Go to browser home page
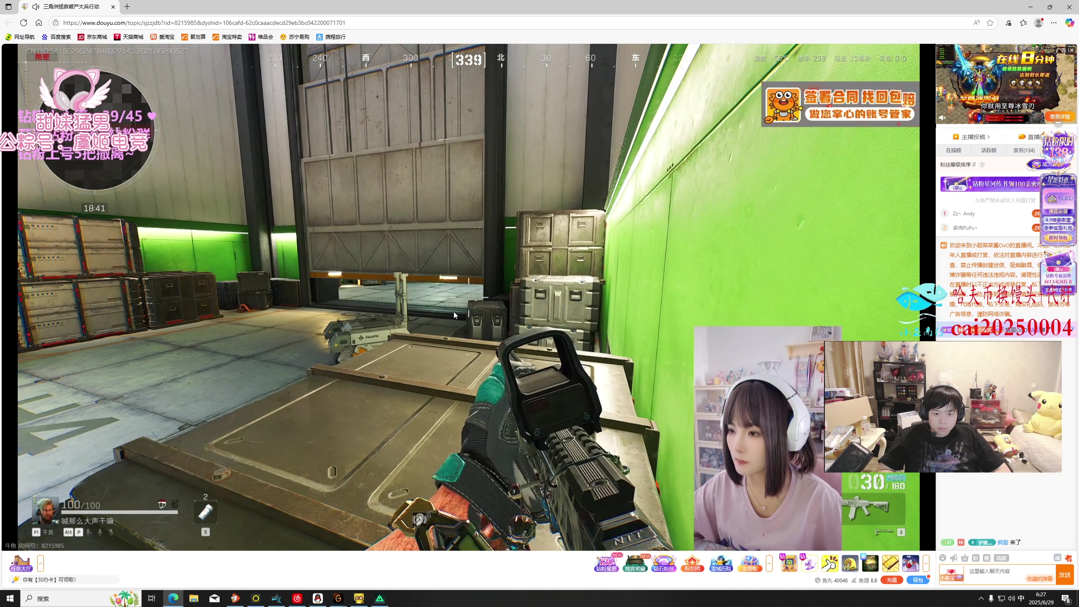Image resolution: width=1079 pixels, height=607 pixels. coord(38,23)
